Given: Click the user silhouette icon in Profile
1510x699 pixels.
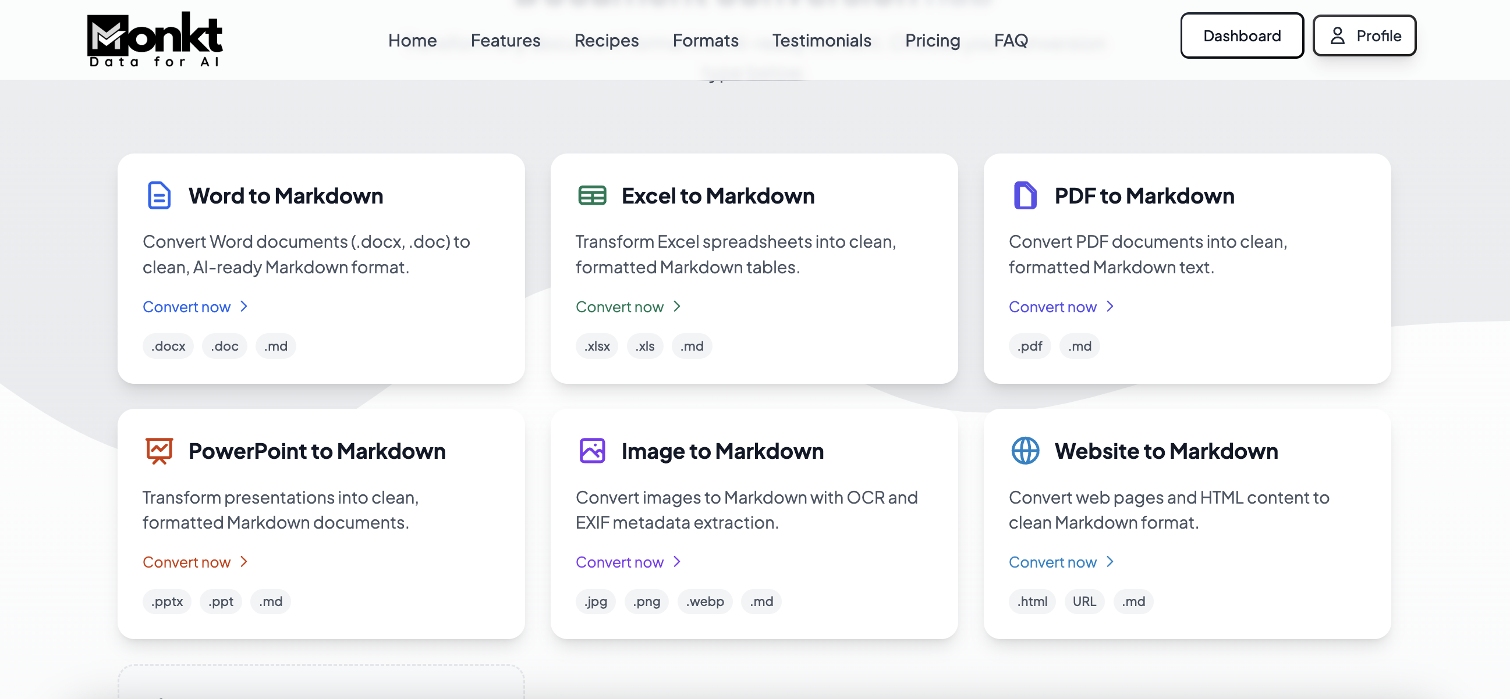Looking at the screenshot, I should point(1337,35).
